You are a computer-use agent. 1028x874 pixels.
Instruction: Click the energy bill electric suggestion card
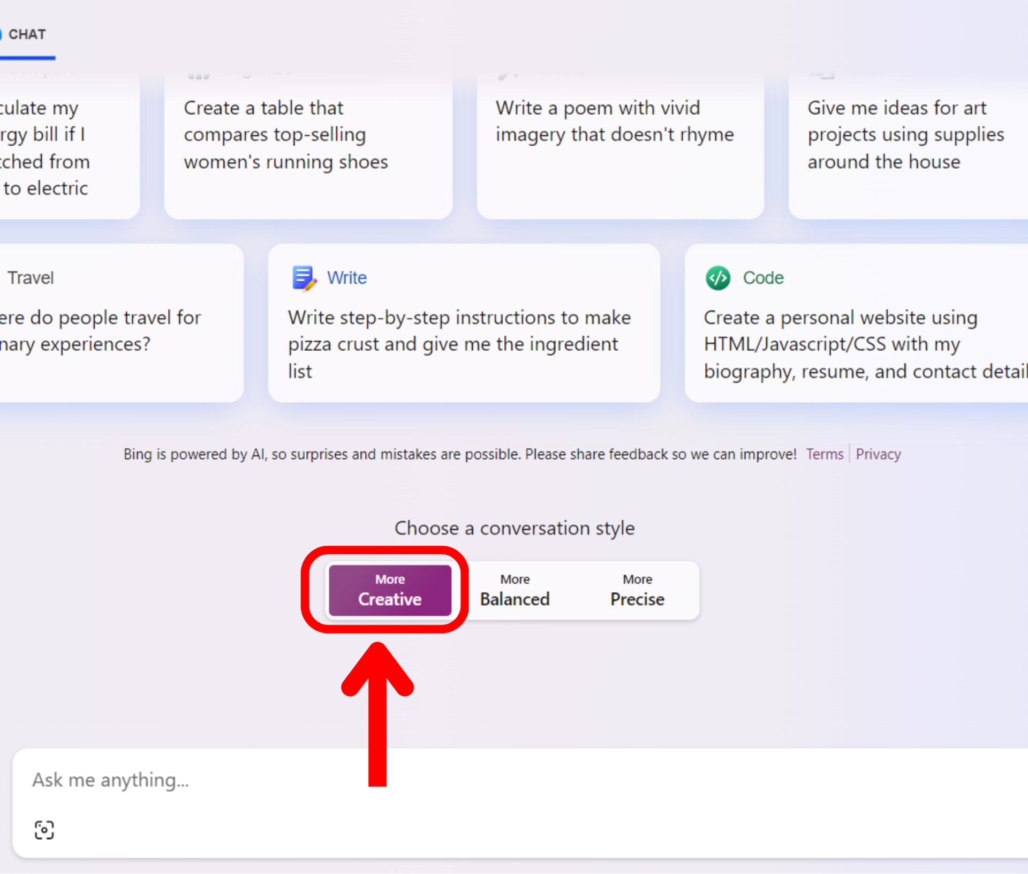coord(54,147)
